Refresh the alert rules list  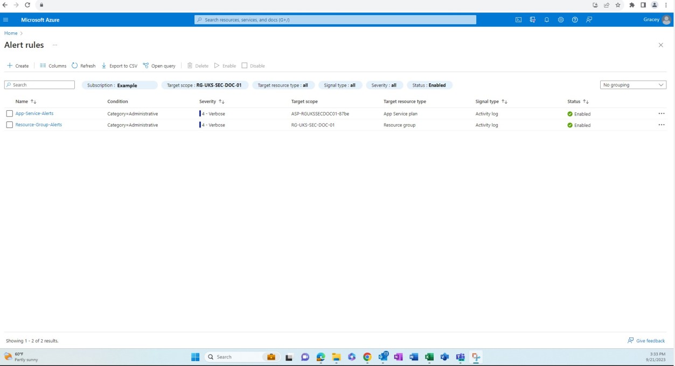[x=83, y=65]
